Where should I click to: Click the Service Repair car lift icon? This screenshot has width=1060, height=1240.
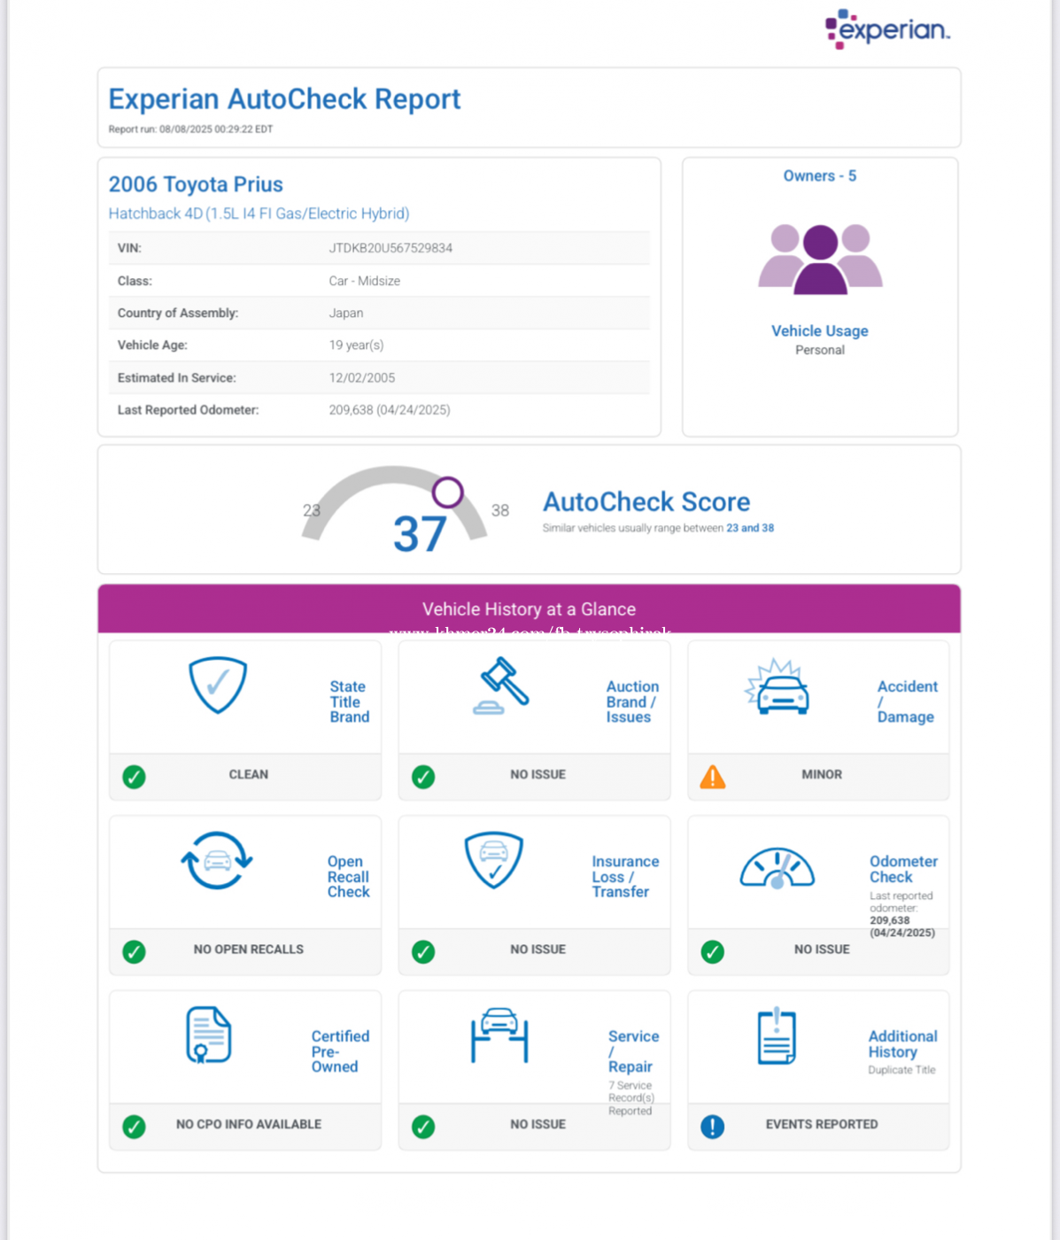[x=499, y=1035]
